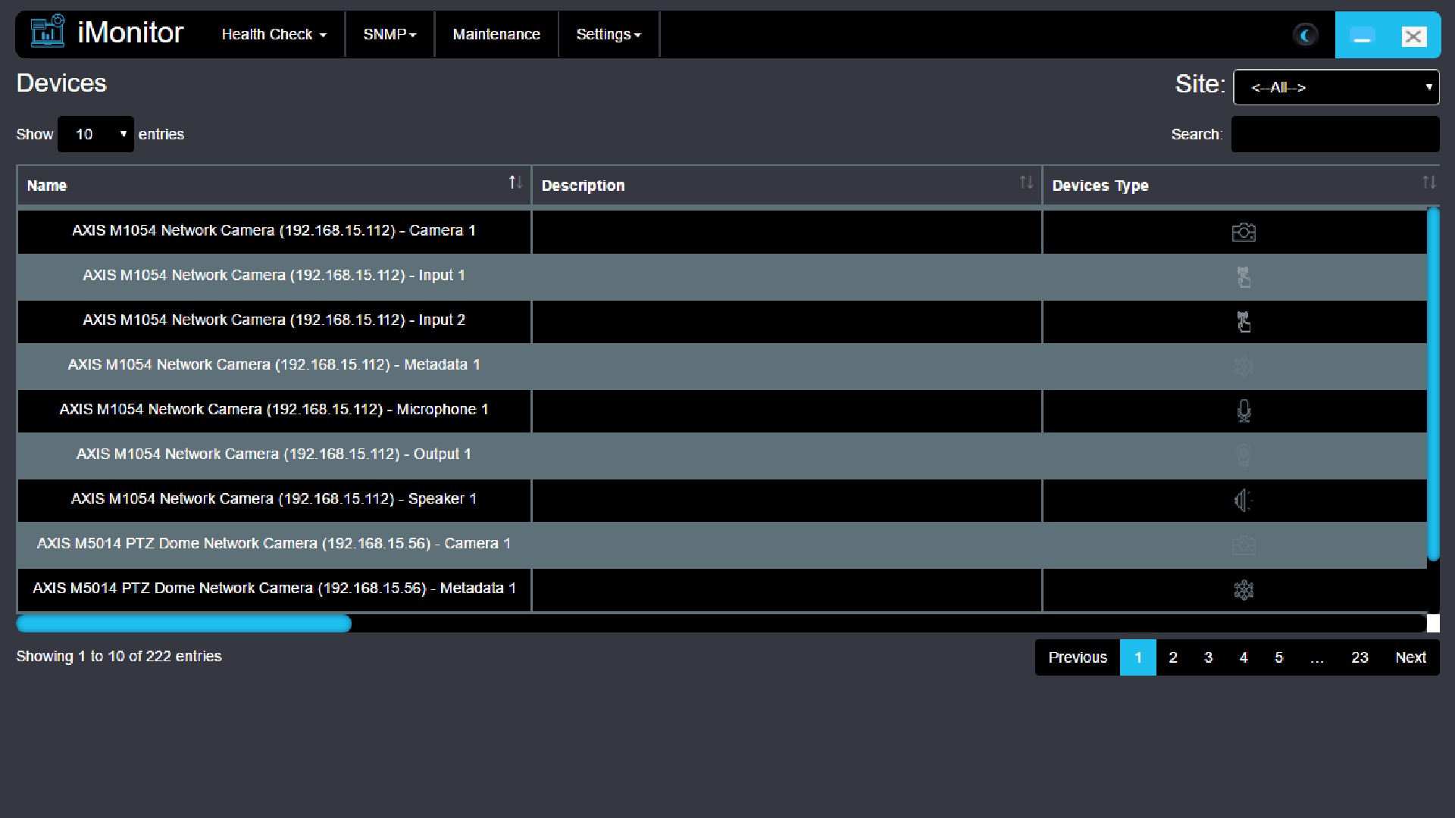Screen dimensions: 1455x818
Task: Click input icon in Input 2 row
Action: [1244, 321]
